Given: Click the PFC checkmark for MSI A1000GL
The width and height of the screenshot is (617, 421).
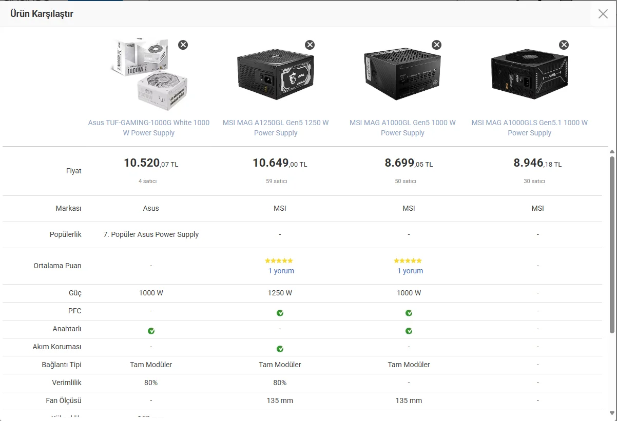Looking at the screenshot, I should coord(409,313).
